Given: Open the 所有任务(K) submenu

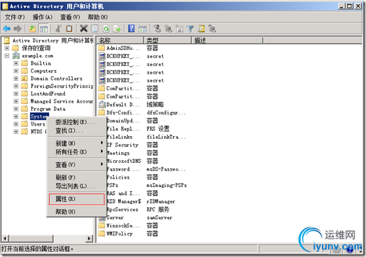Looking at the screenshot, I should [x=77, y=152].
